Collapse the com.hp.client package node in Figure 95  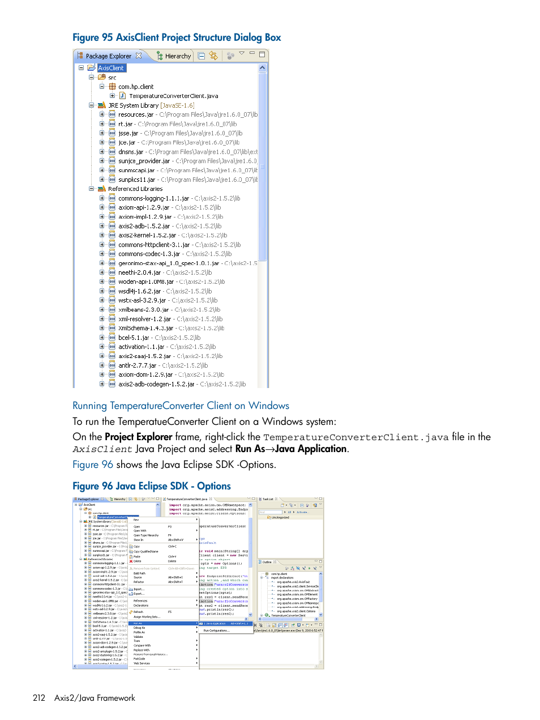(x=102, y=87)
